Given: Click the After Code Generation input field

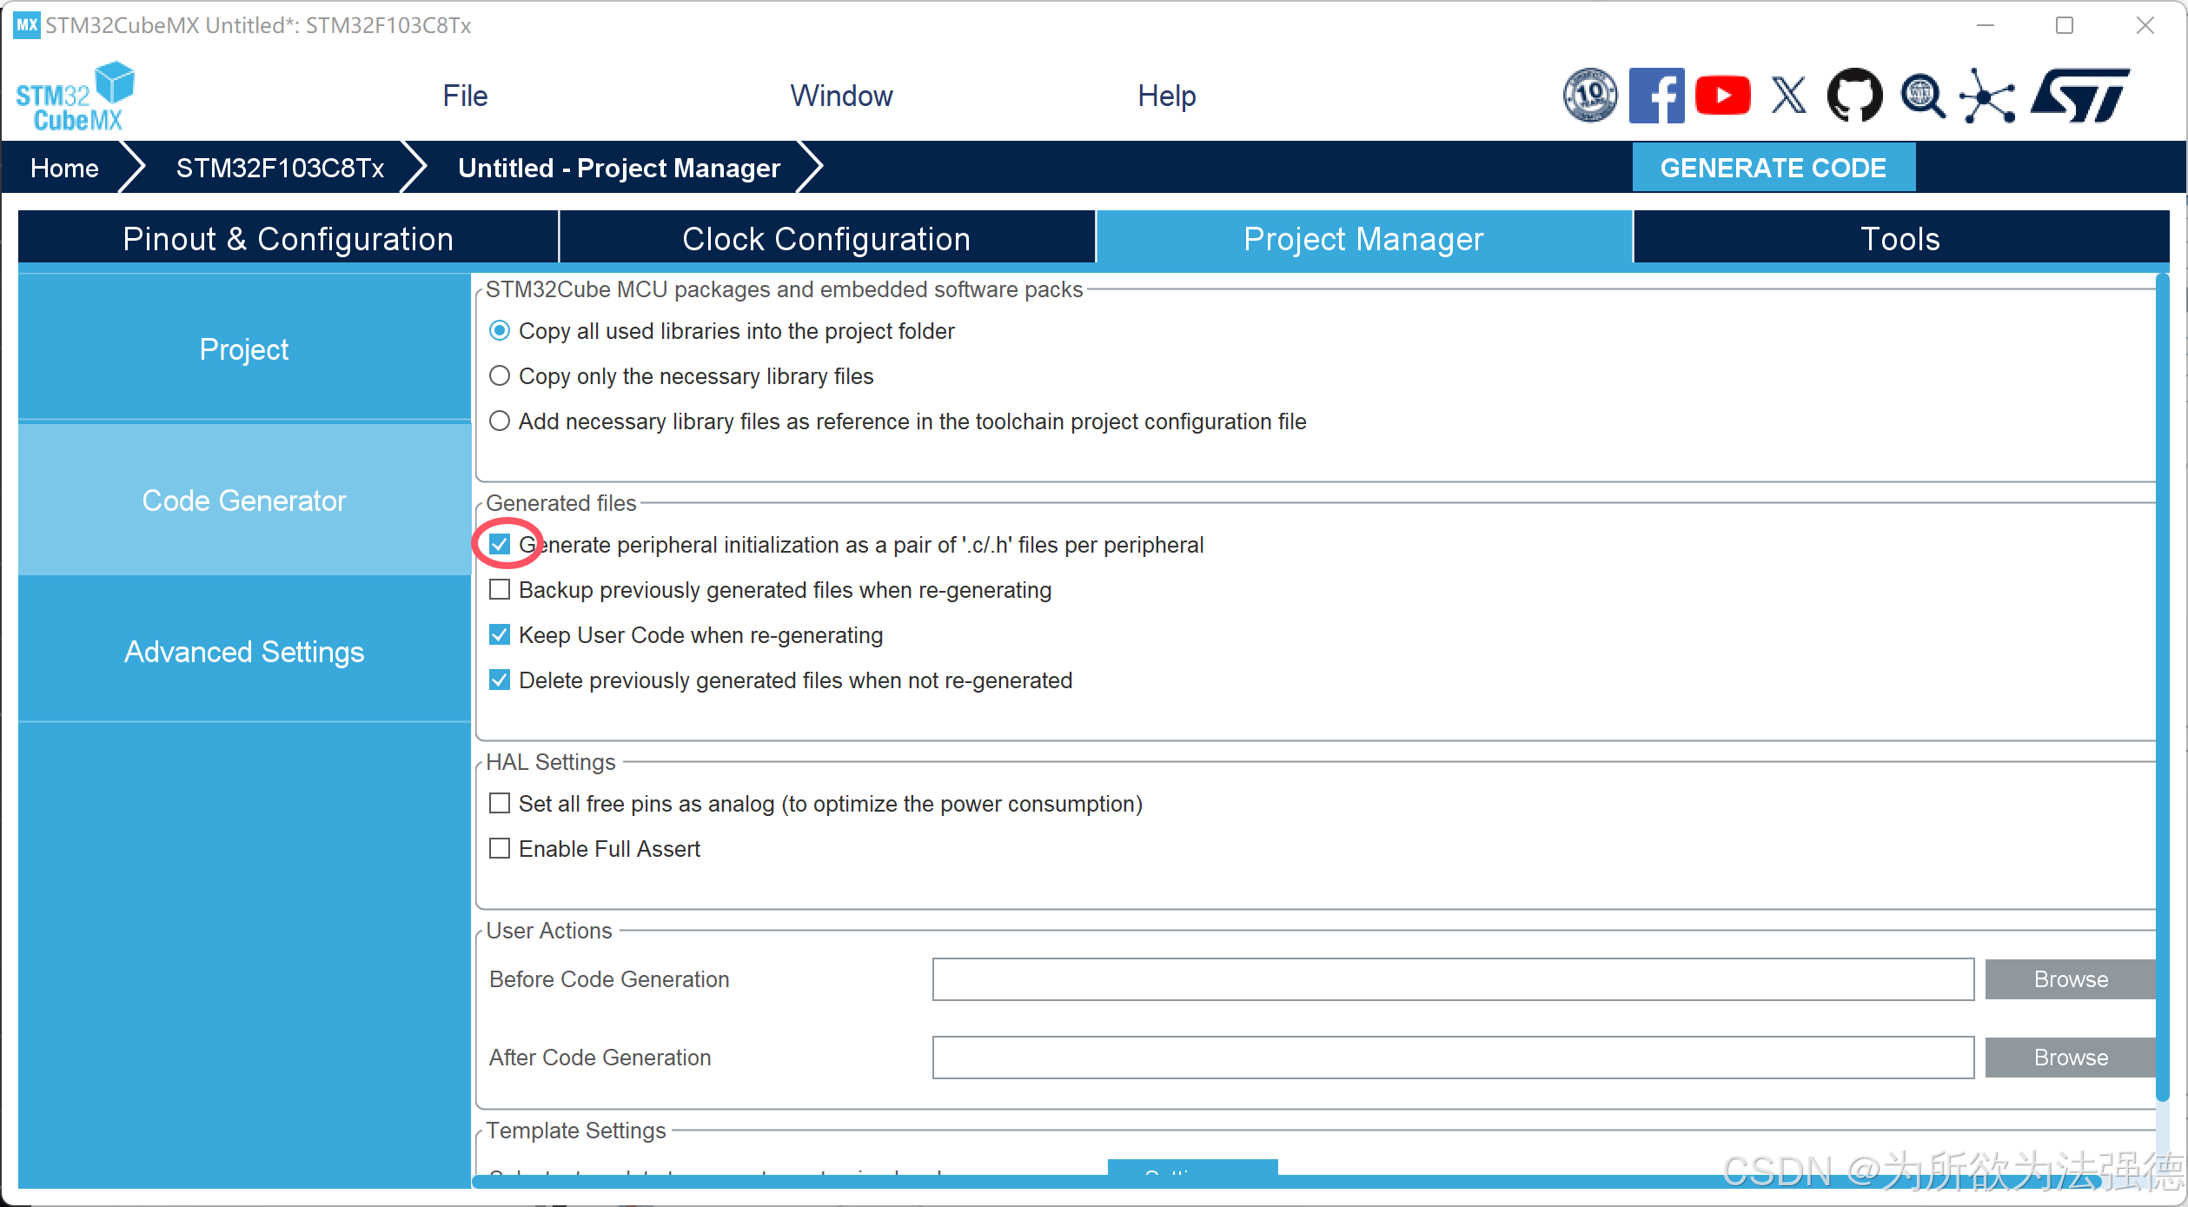Looking at the screenshot, I should tap(1452, 1058).
